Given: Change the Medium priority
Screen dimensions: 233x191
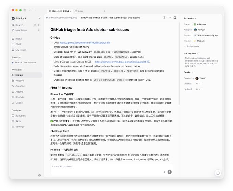Looking at the screenshot, I should click(199, 41).
